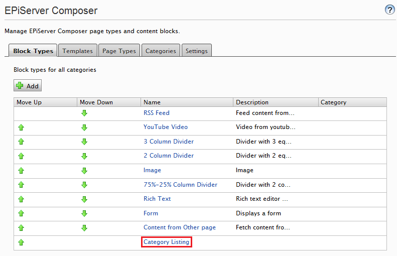Open the Categories tab
The height and width of the screenshot is (256, 397).
(161, 51)
